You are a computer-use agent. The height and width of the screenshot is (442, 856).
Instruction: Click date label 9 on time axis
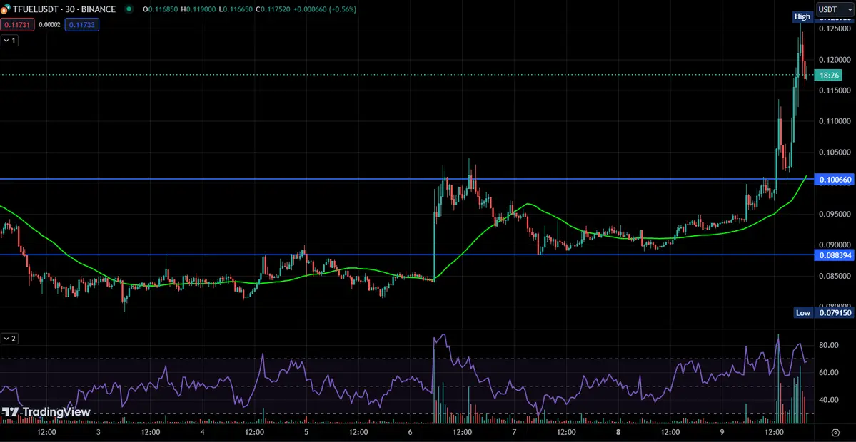point(722,433)
